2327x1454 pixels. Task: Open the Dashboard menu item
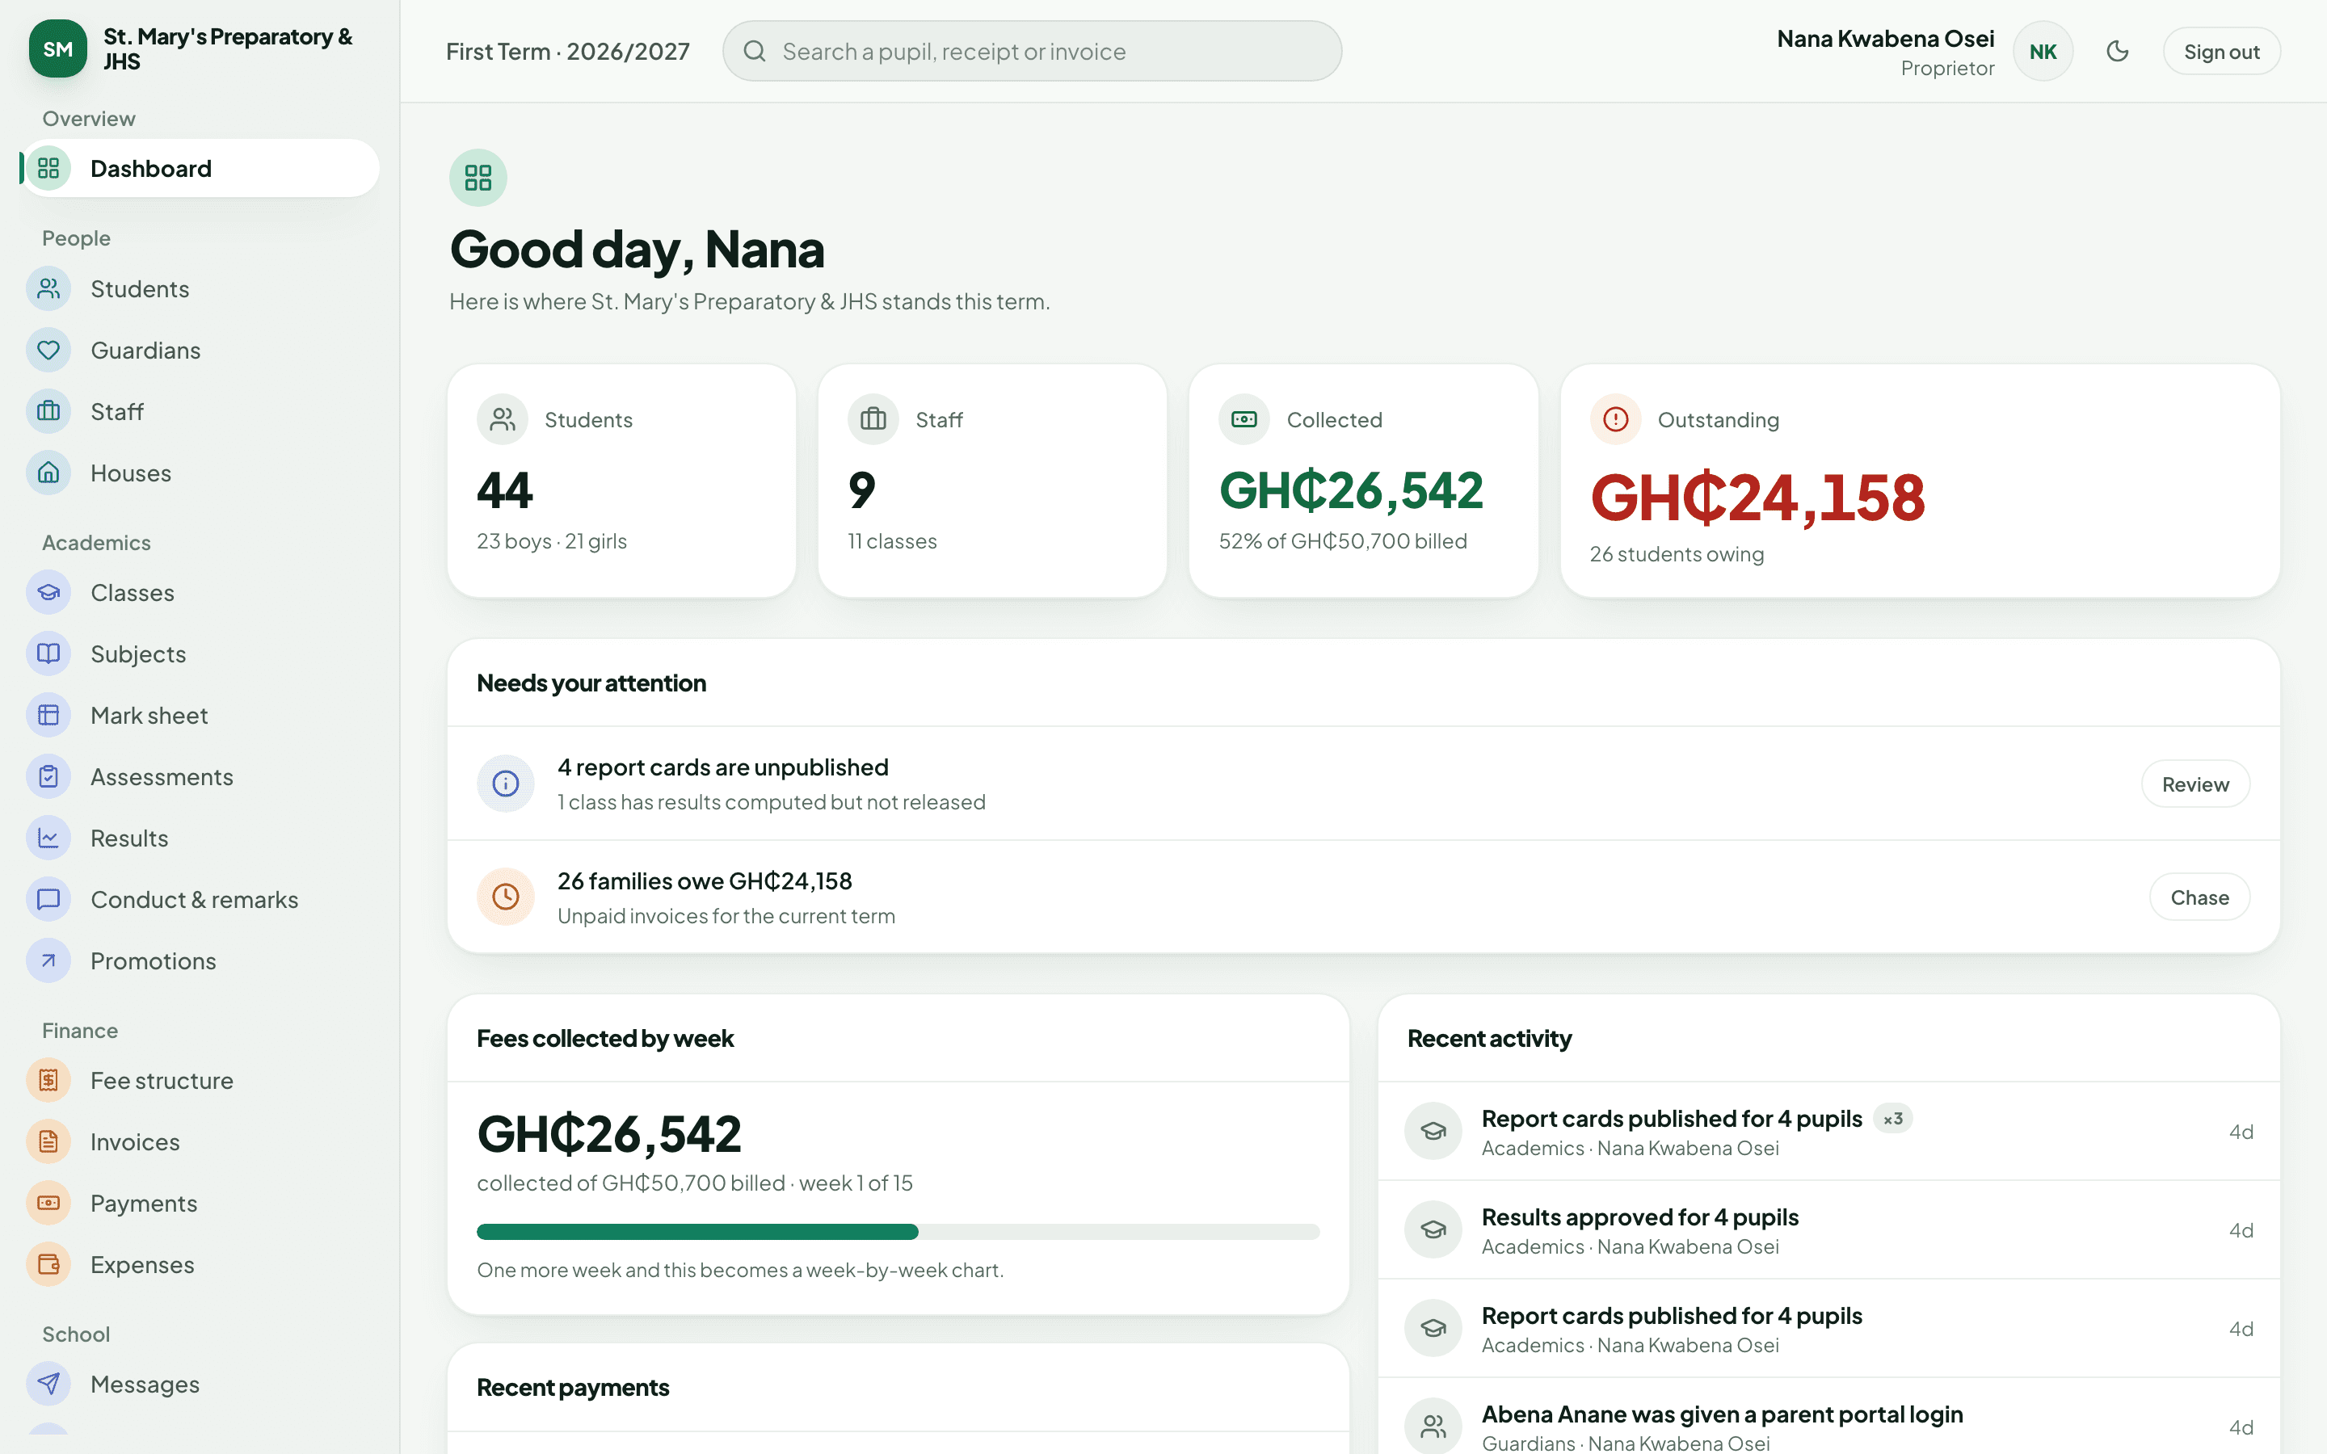(x=200, y=168)
